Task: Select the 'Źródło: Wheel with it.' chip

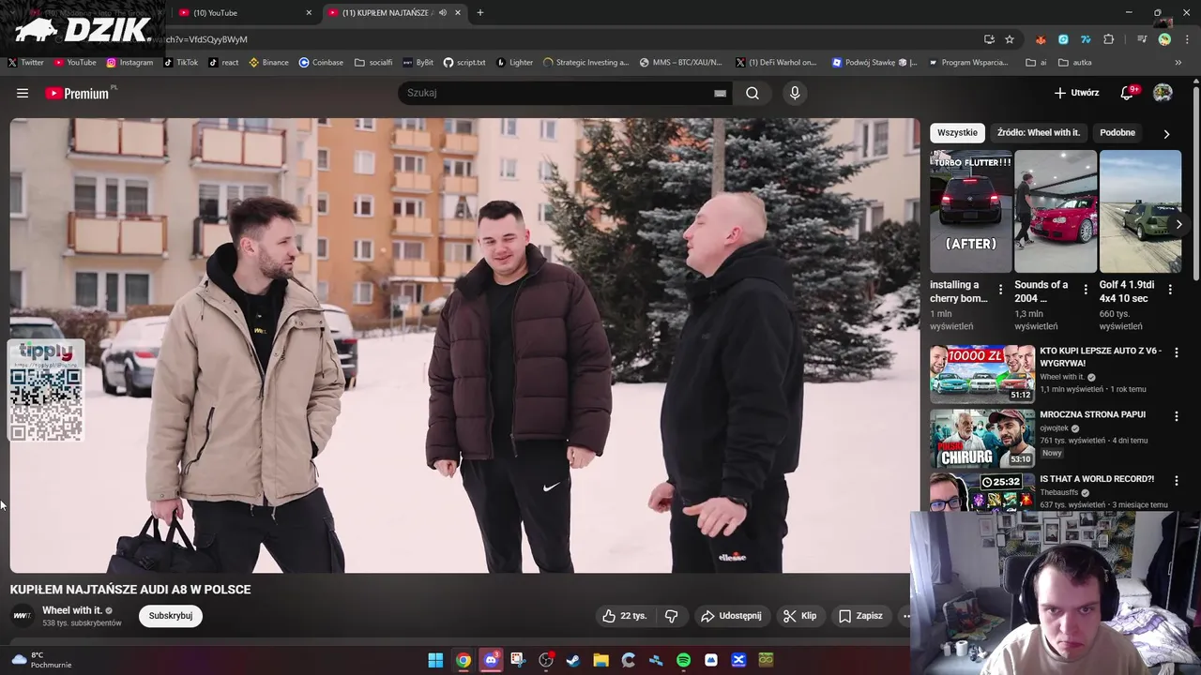Action: [1038, 132]
